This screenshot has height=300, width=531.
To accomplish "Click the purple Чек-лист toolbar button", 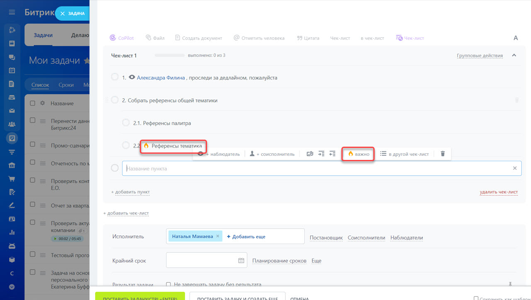I will coord(410,38).
